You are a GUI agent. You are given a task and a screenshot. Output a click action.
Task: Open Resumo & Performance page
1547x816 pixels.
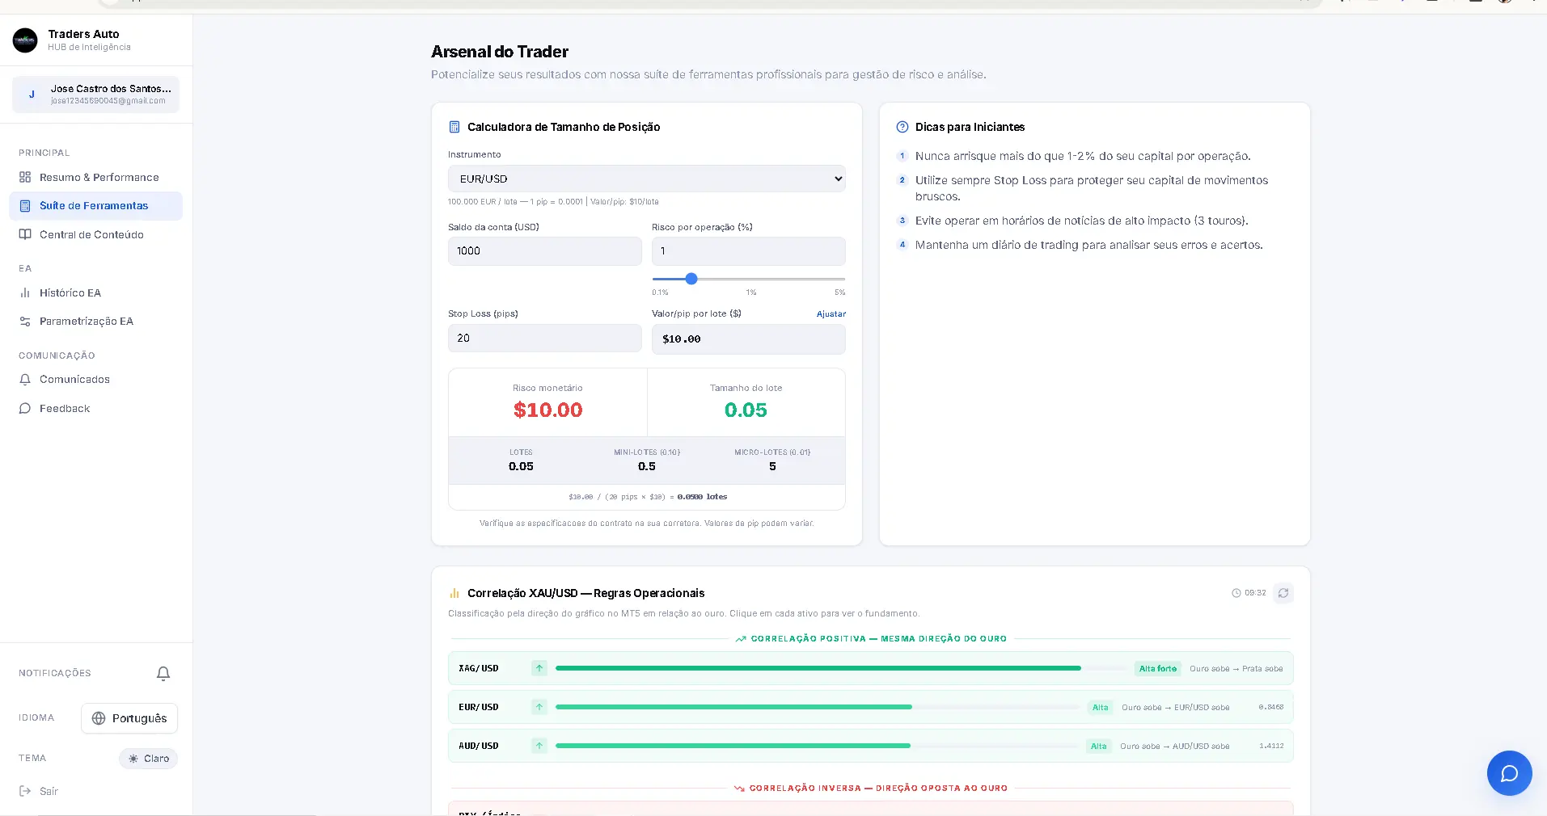click(x=99, y=177)
